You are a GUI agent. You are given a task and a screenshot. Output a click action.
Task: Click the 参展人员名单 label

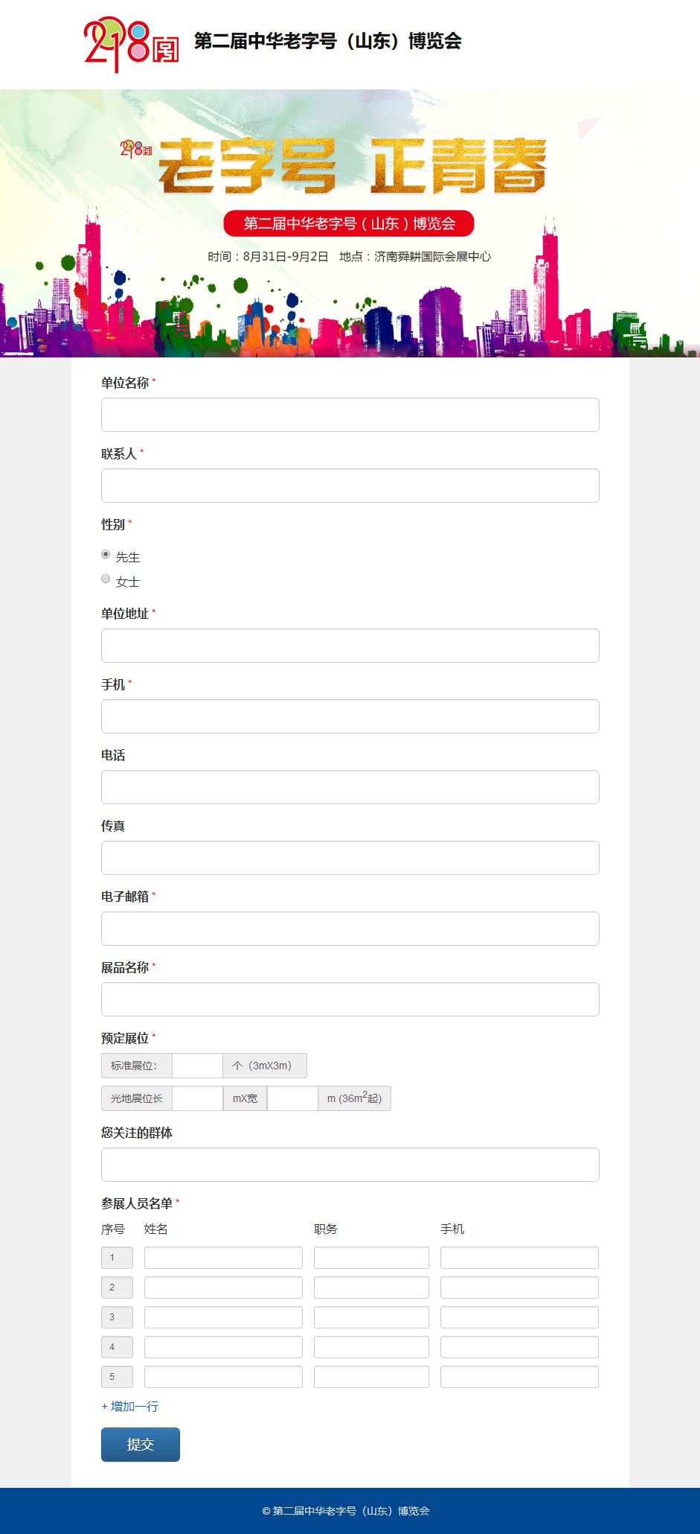pos(137,1203)
